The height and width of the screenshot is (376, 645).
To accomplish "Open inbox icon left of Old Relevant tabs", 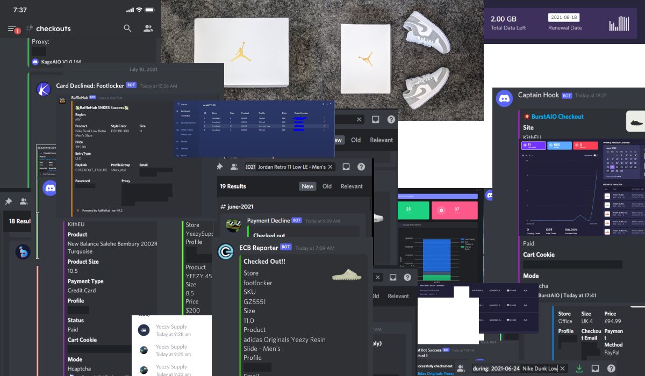I will [x=376, y=120].
